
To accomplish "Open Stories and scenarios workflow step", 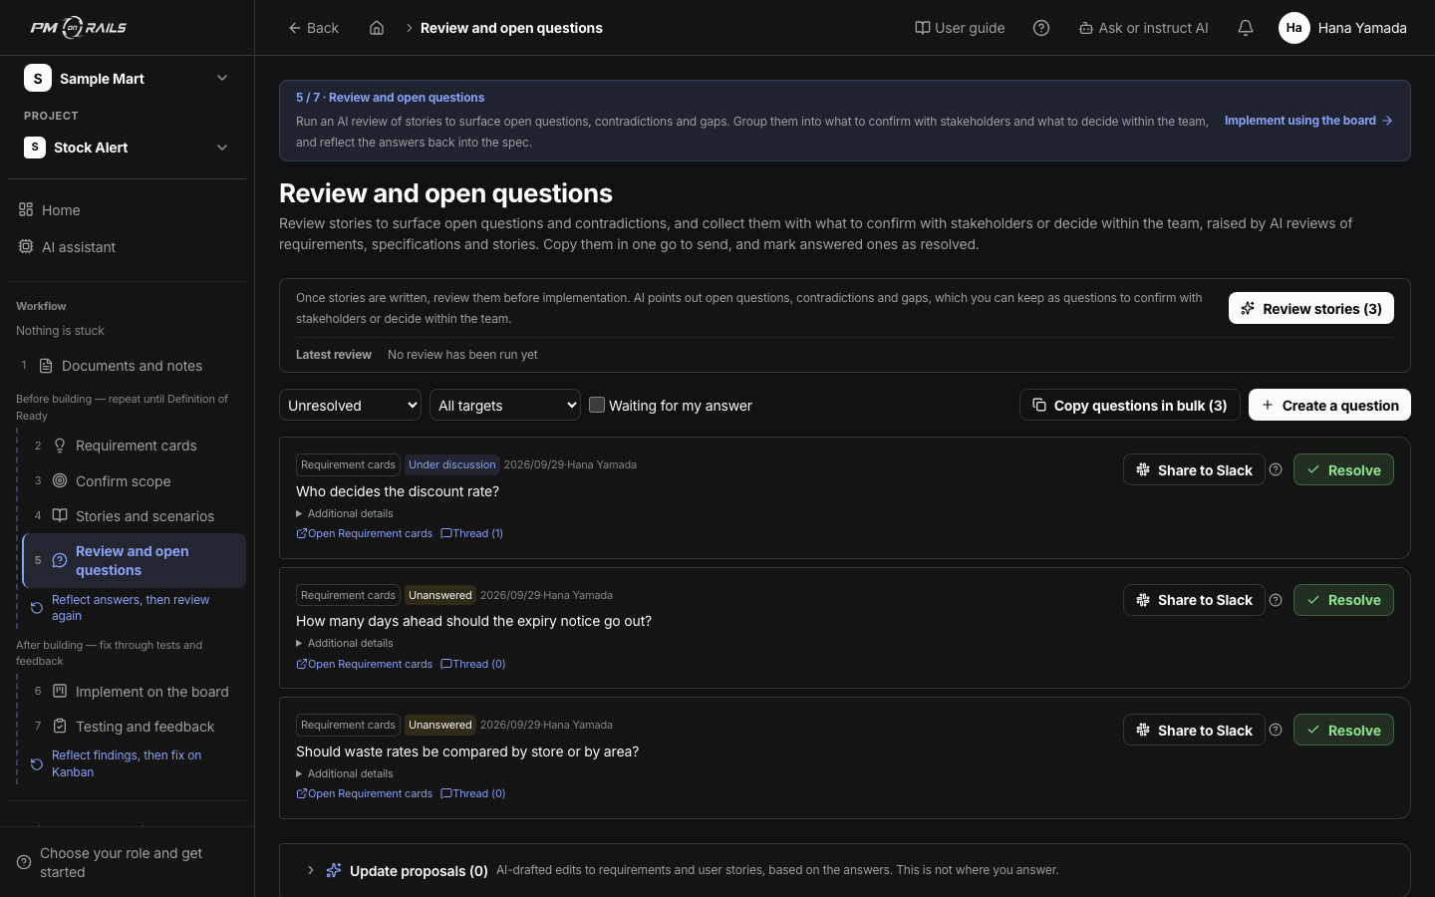I will tap(134, 516).
